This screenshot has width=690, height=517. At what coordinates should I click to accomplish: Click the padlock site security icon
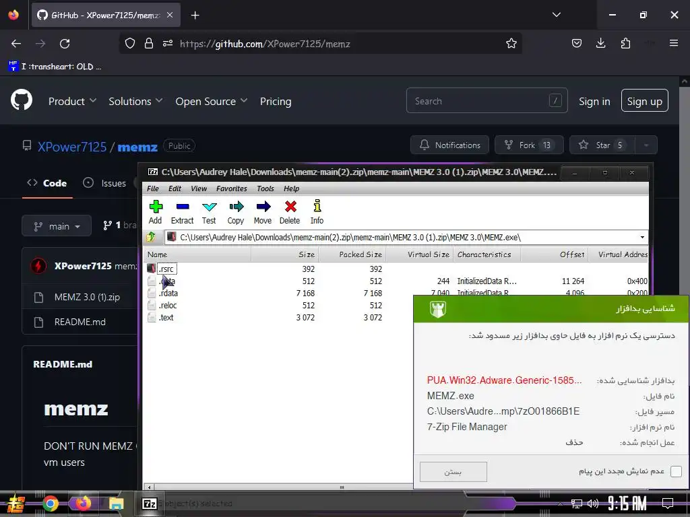(149, 44)
